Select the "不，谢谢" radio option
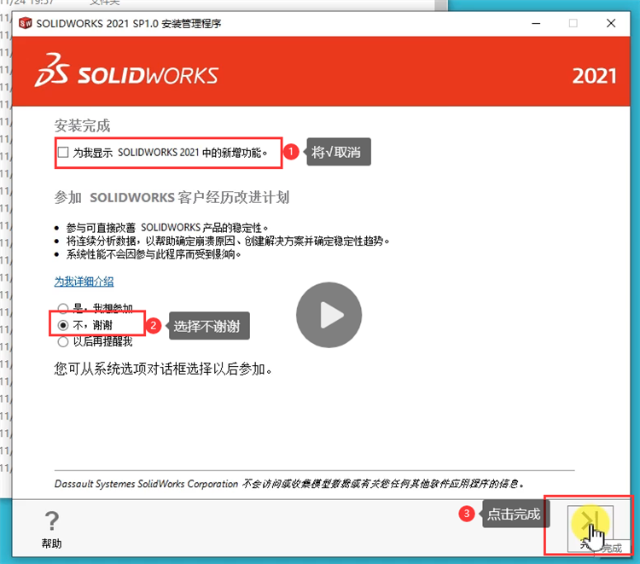 coord(63,325)
